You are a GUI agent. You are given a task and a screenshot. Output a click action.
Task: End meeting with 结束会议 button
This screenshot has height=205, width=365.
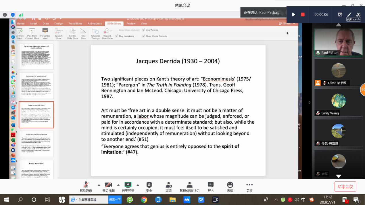coord(345,187)
